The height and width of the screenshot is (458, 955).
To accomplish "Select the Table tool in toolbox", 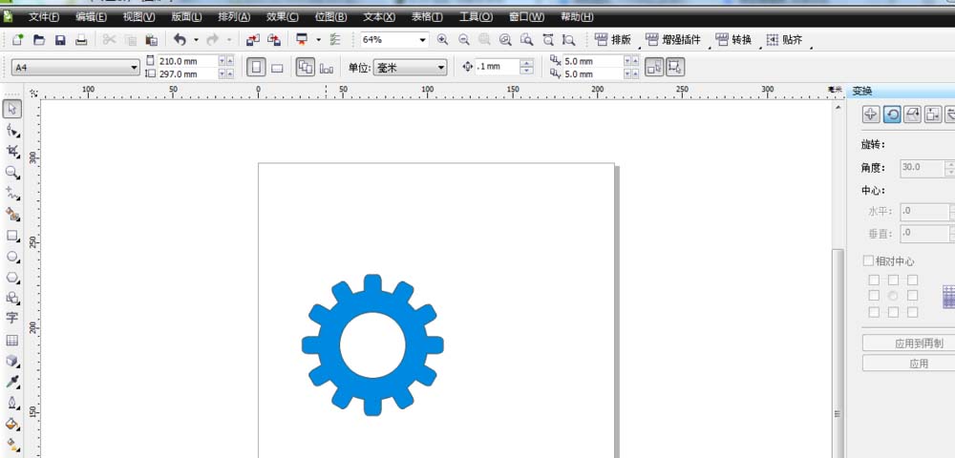I will pos(12,340).
